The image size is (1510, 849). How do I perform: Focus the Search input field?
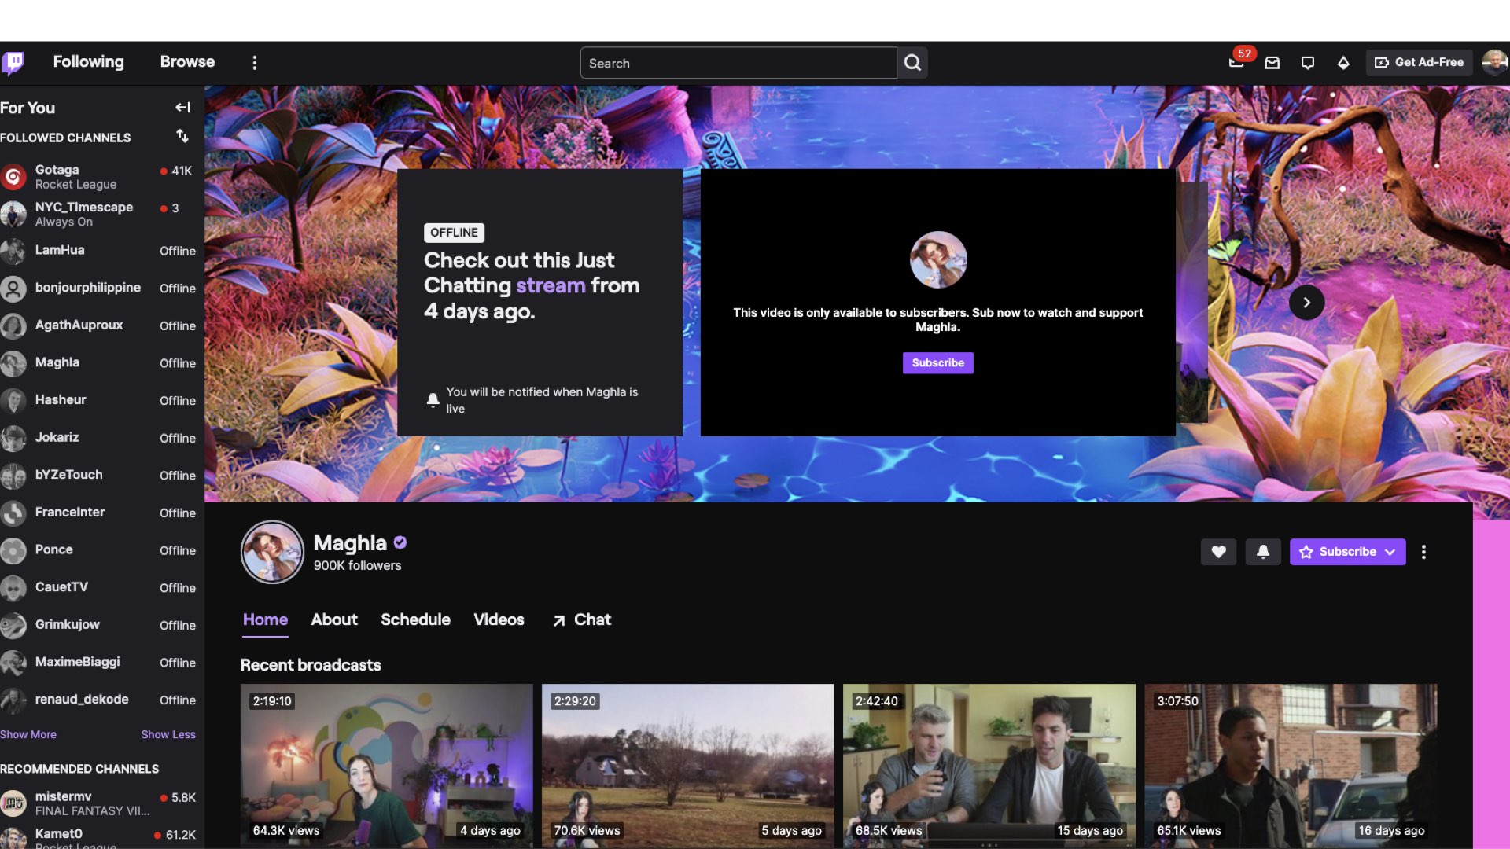coord(738,63)
